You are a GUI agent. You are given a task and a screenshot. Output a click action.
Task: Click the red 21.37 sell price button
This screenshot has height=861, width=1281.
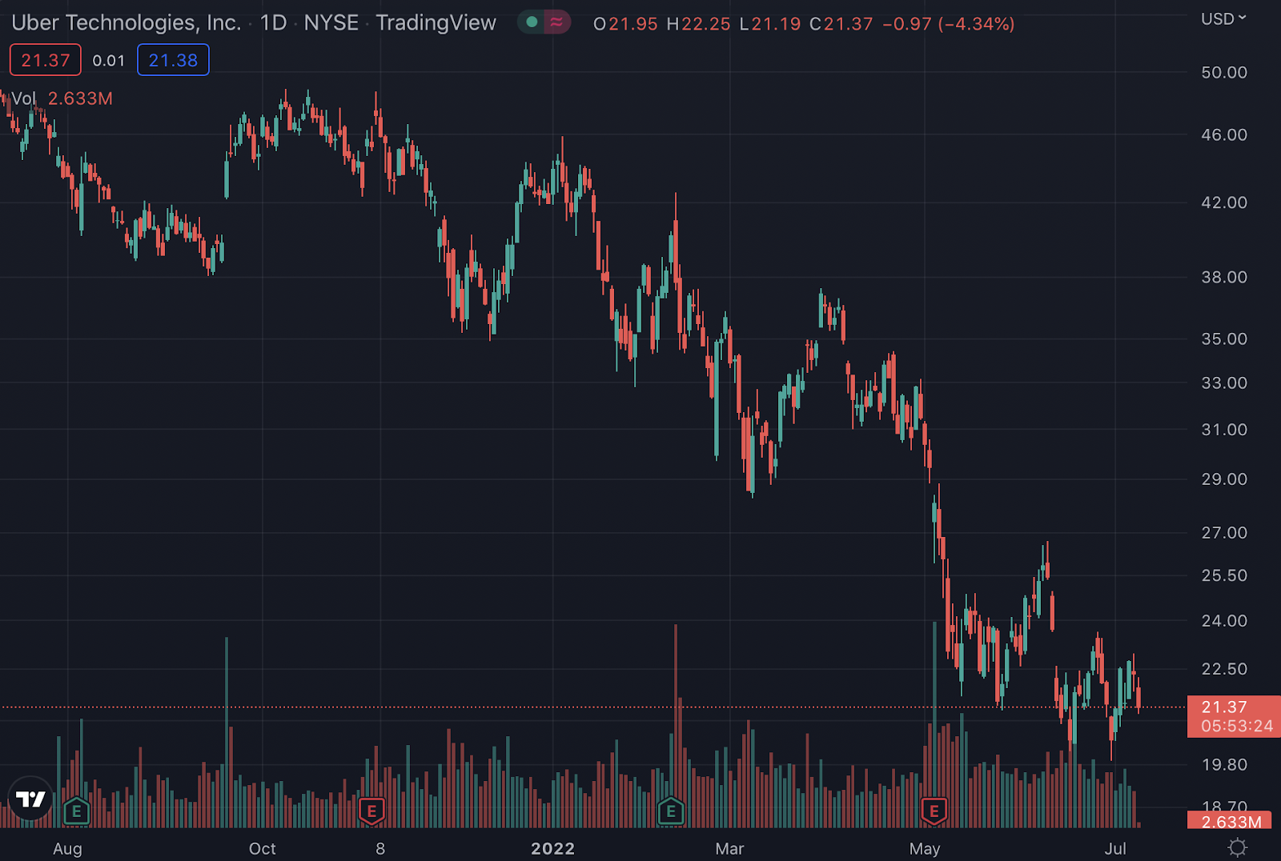[46, 60]
